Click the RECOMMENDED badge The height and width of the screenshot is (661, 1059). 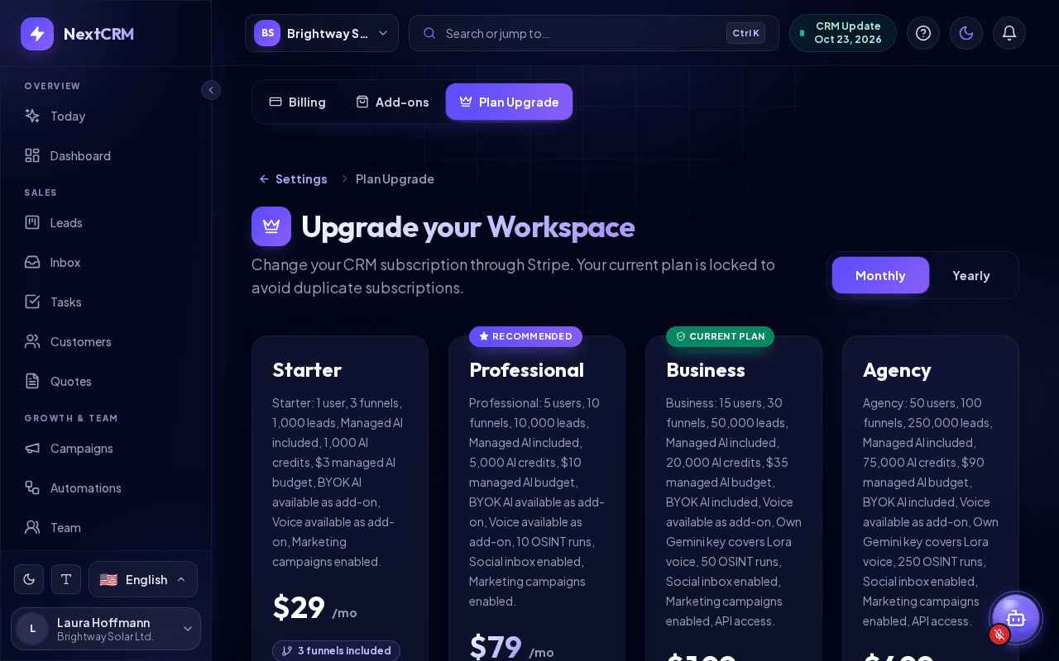click(525, 336)
